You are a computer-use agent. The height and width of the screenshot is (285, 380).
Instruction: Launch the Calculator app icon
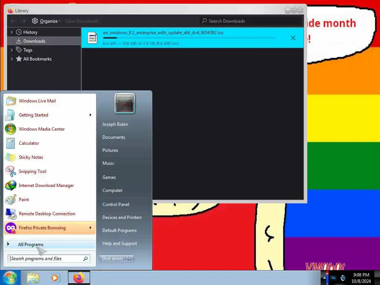coord(10,143)
